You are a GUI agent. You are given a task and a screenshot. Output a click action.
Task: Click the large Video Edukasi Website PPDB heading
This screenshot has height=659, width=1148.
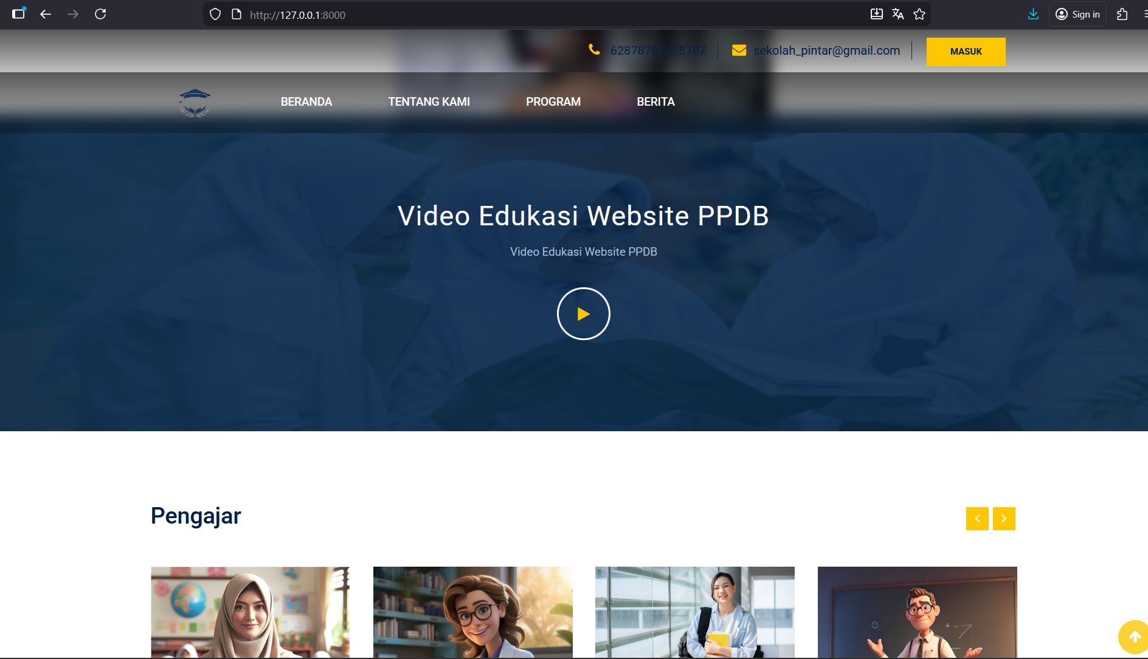[x=583, y=216]
